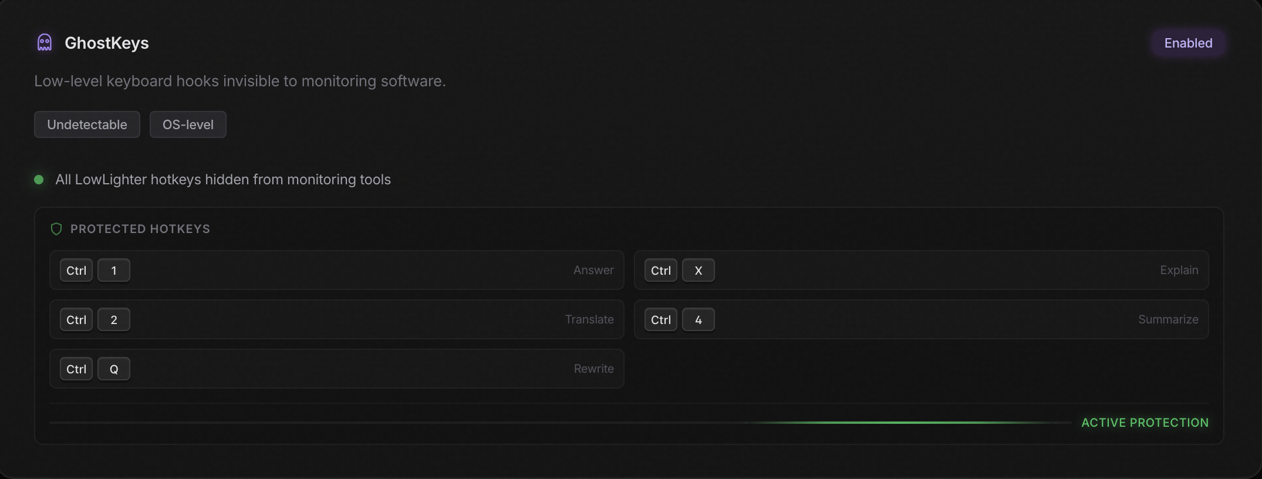Viewport: 1262px width, 479px height.
Task: Click the Rewrite action label
Action: pos(593,369)
